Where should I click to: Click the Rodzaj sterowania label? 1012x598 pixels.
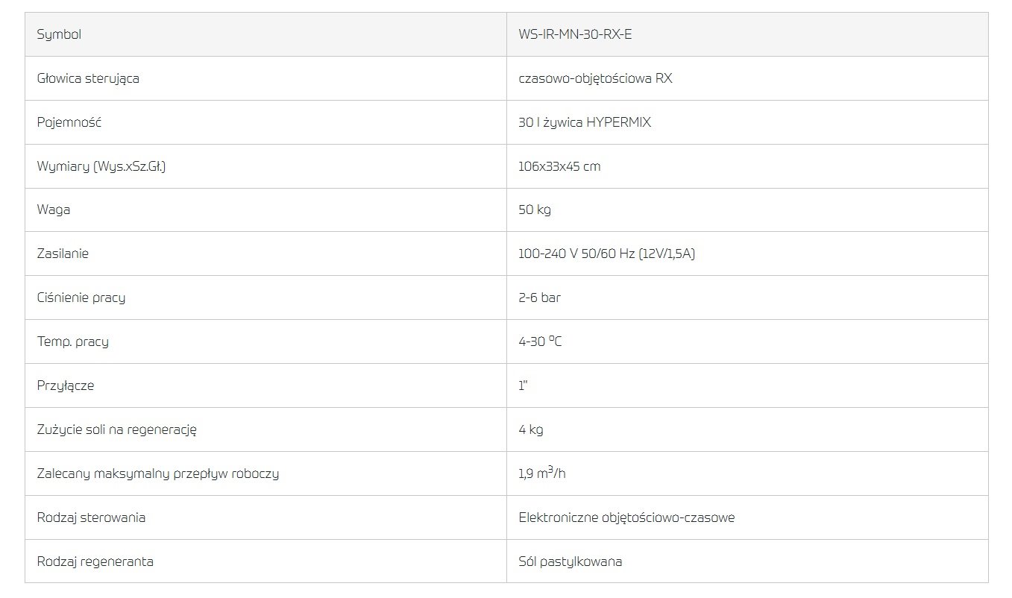pos(91,517)
